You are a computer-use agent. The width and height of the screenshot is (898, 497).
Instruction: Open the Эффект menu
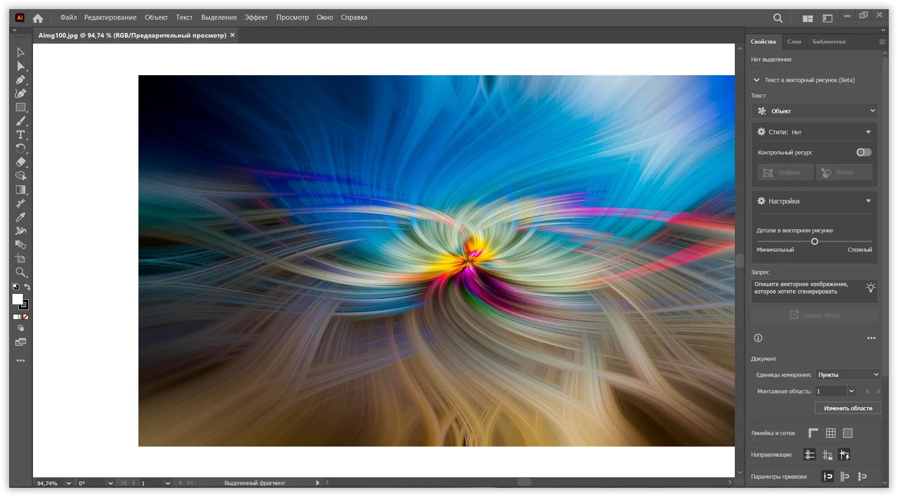(256, 17)
